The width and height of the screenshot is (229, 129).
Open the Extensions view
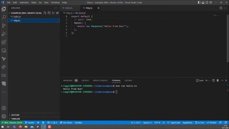click(4, 42)
